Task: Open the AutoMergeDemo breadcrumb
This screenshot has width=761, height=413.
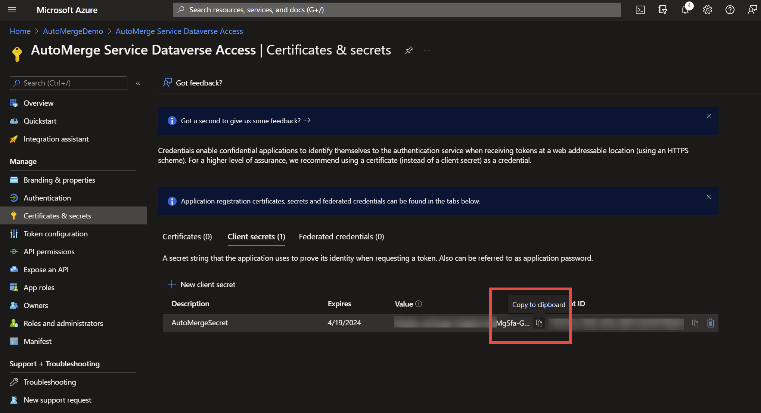Action: [73, 31]
